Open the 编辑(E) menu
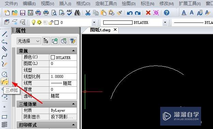213x129 pixels. point(29,3)
